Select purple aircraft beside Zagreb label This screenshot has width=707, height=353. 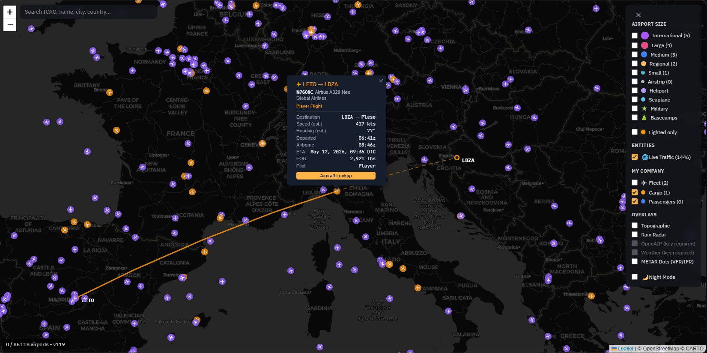[x=424, y=160]
